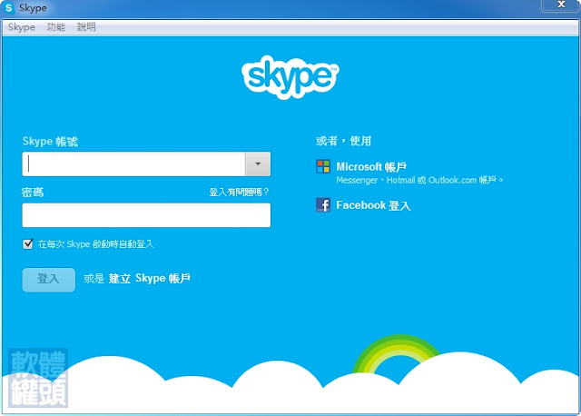Click the 建立 Skype 帳戶 link
The width and height of the screenshot is (581, 416).
[x=149, y=279]
